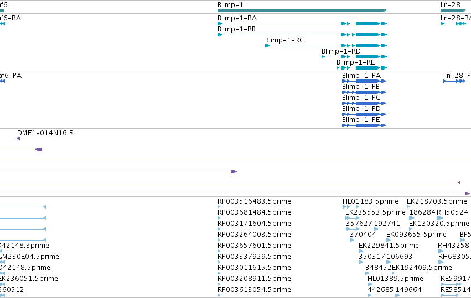Click the lin-28 gene bar
Viewport: 471px width, 298px height.
point(453,10)
